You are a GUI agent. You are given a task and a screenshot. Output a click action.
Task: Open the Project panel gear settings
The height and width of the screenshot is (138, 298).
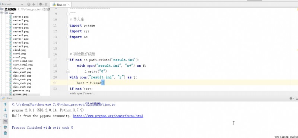coord(41,4)
